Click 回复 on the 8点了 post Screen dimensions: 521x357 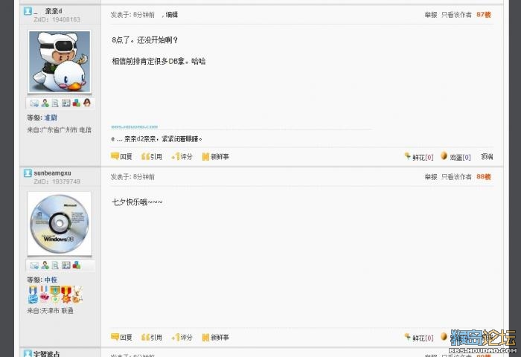[x=121, y=156]
